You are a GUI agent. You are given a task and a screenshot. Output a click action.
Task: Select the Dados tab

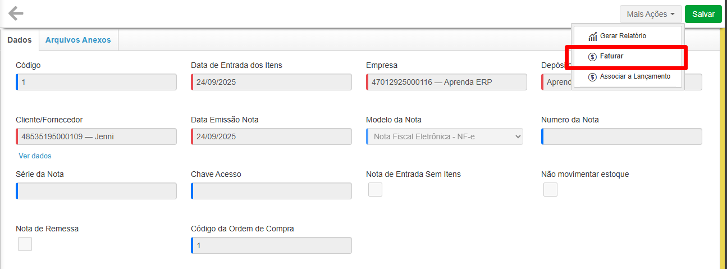(x=19, y=40)
